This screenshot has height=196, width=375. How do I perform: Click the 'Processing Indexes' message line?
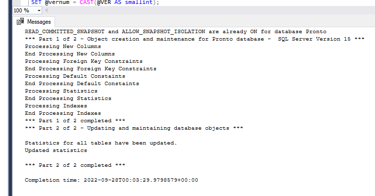pyautogui.click(x=56, y=106)
